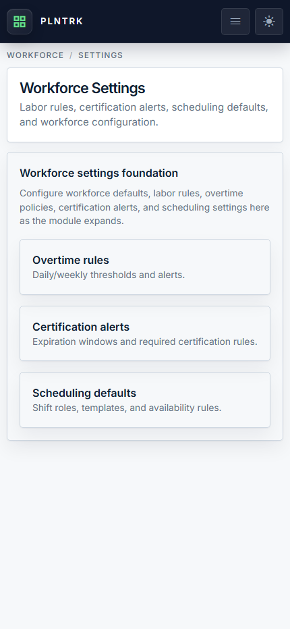Toggle the light/dark theme sun icon

[269, 22]
